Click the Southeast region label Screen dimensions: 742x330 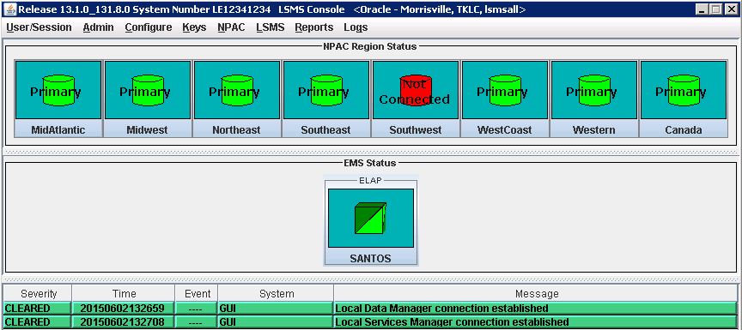[325, 129]
